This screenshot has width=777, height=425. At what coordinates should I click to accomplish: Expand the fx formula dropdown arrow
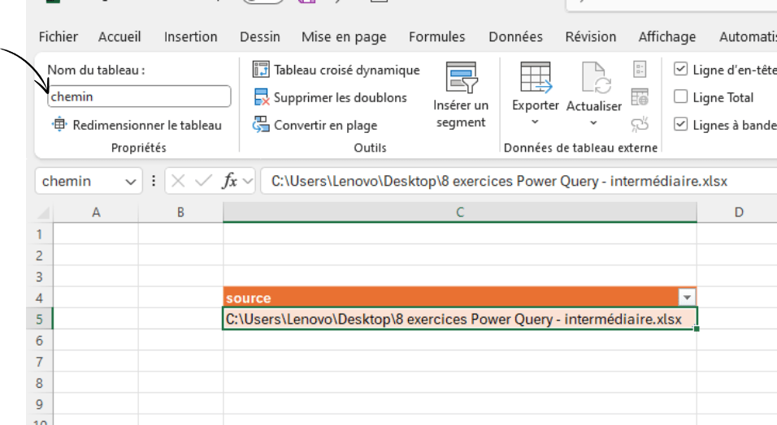coord(248,182)
